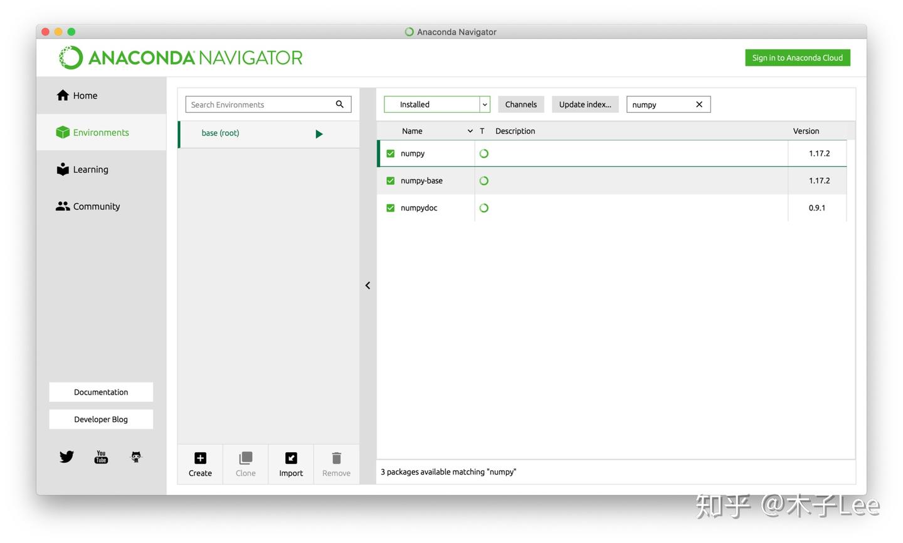This screenshot has width=903, height=543.
Task: Open the Documentation page
Action: click(x=101, y=391)
